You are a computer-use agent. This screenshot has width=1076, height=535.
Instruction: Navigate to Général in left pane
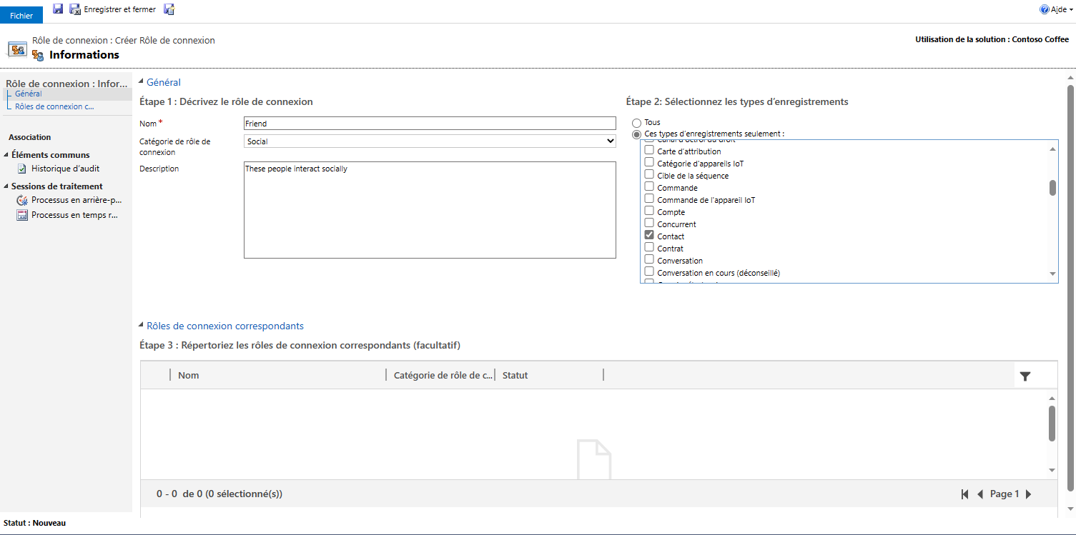pos(29,94)
